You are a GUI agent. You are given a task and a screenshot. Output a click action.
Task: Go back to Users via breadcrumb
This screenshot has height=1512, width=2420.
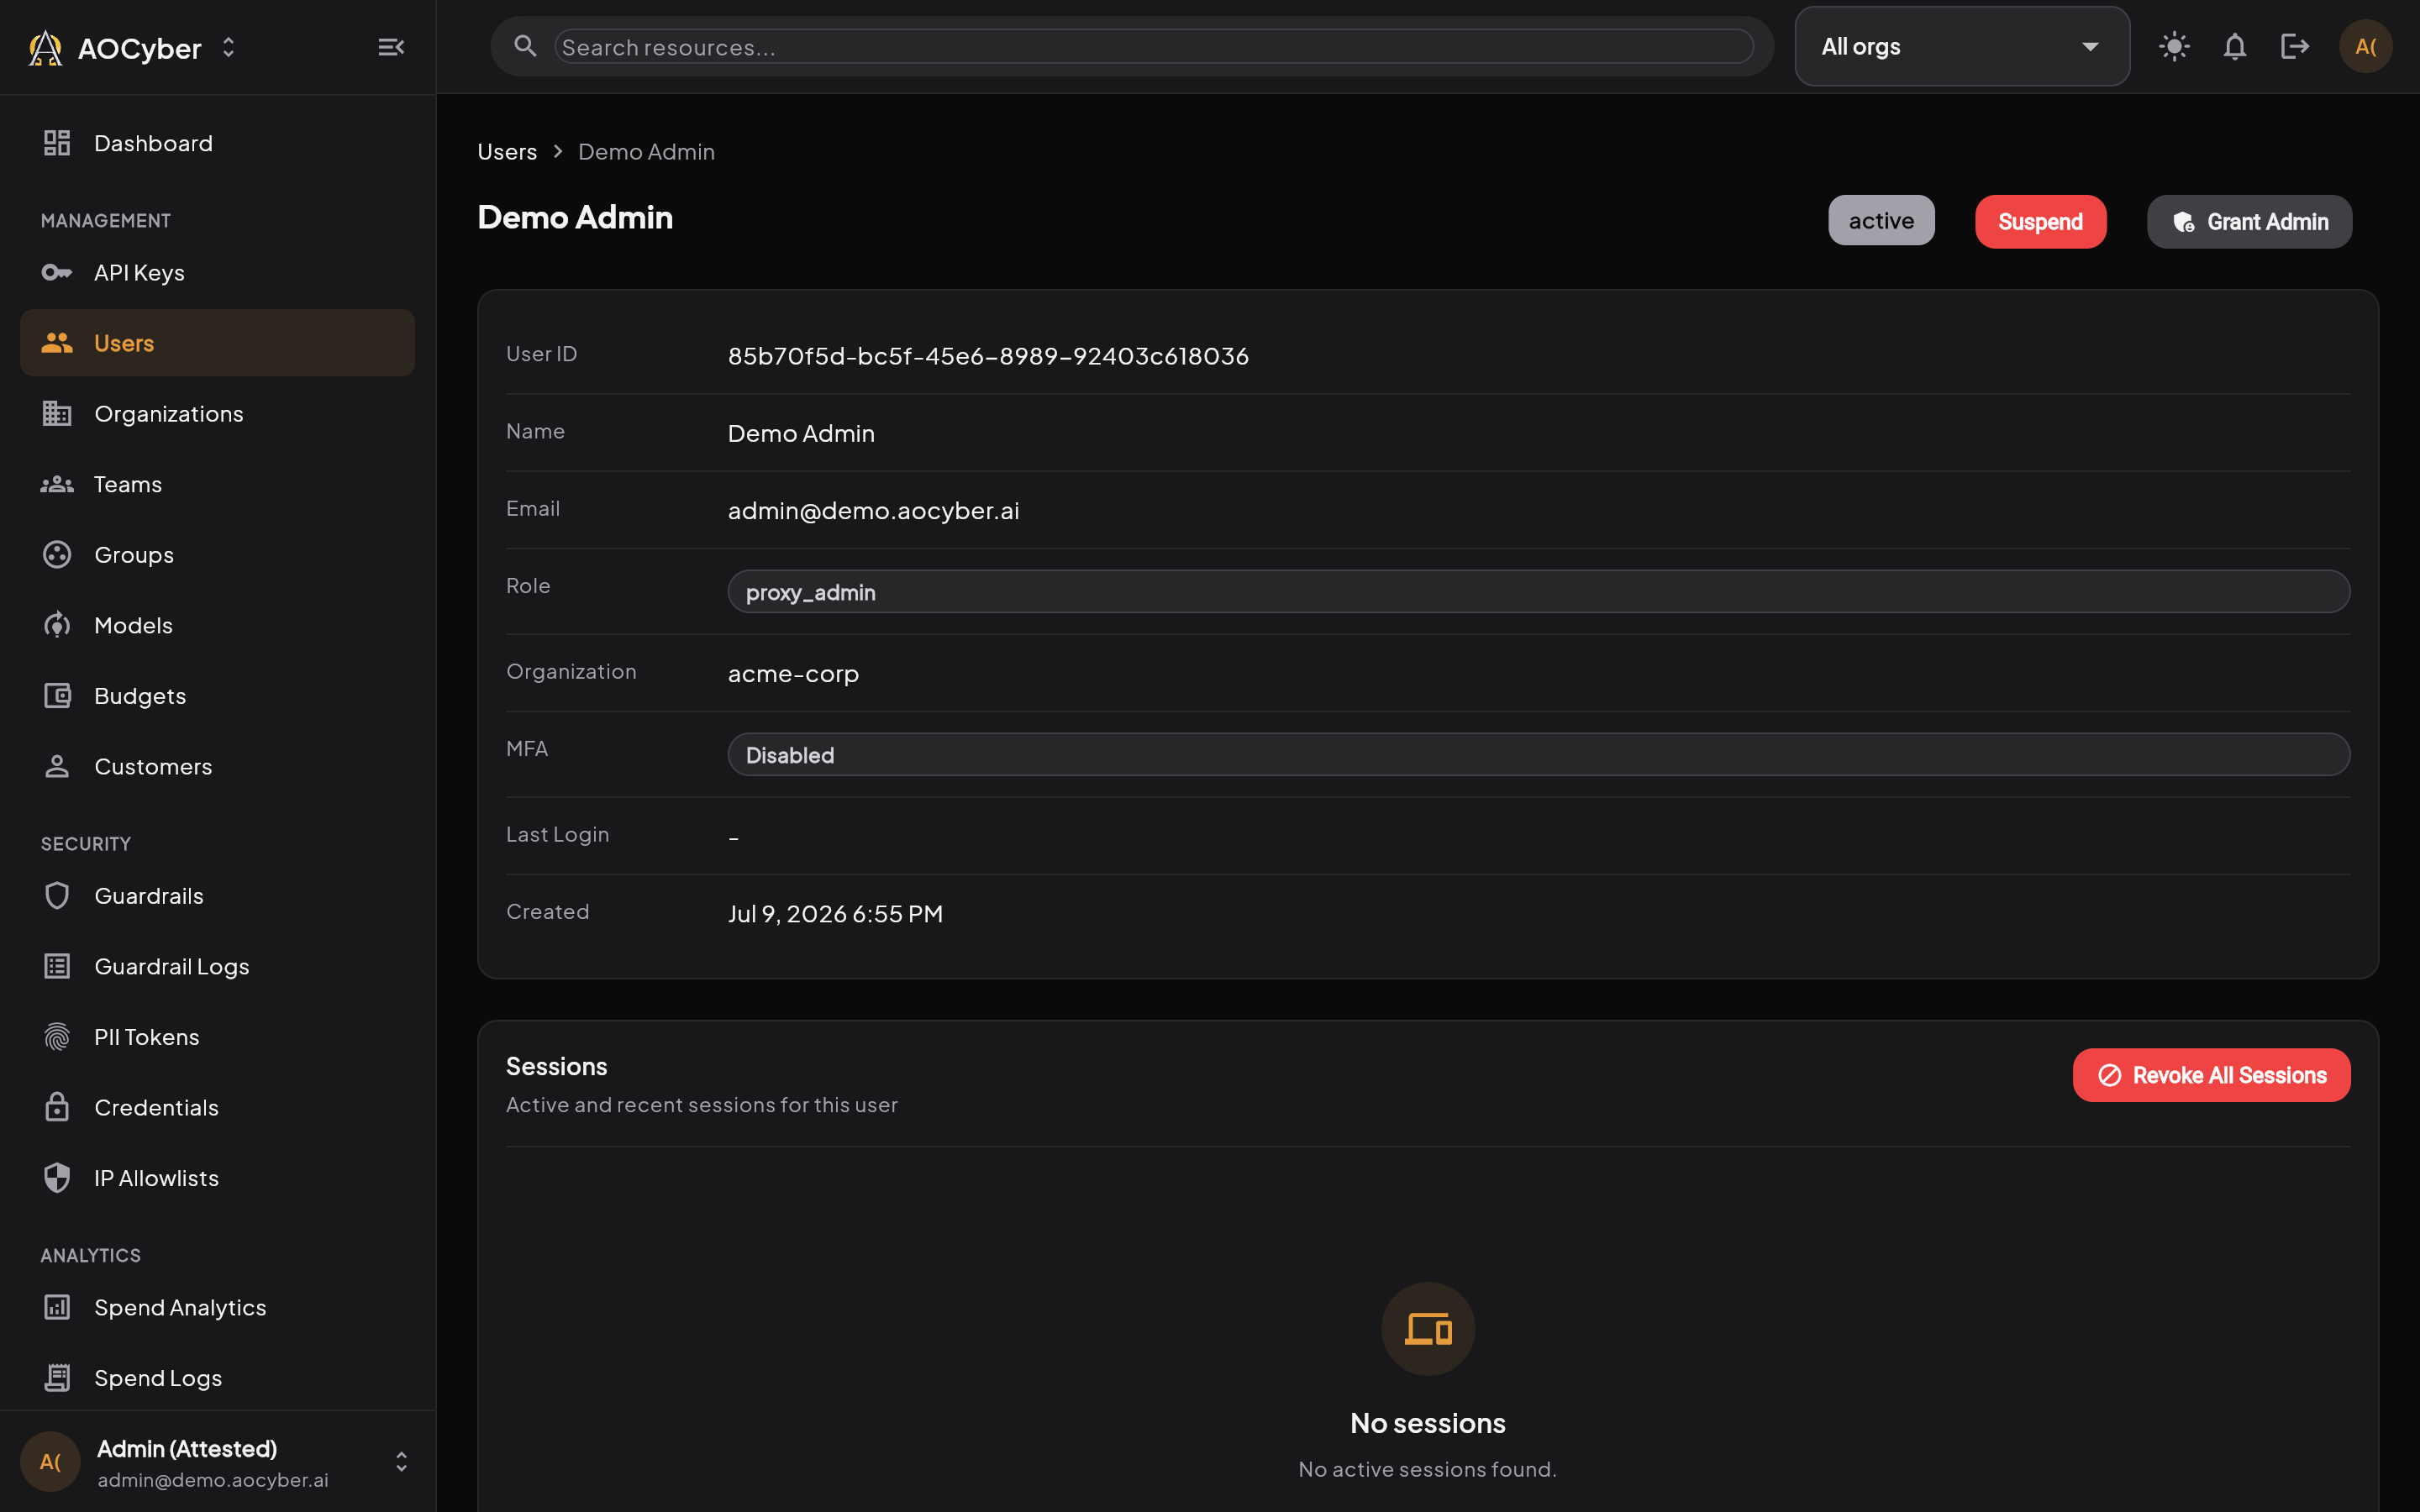[x=507, y=151]
